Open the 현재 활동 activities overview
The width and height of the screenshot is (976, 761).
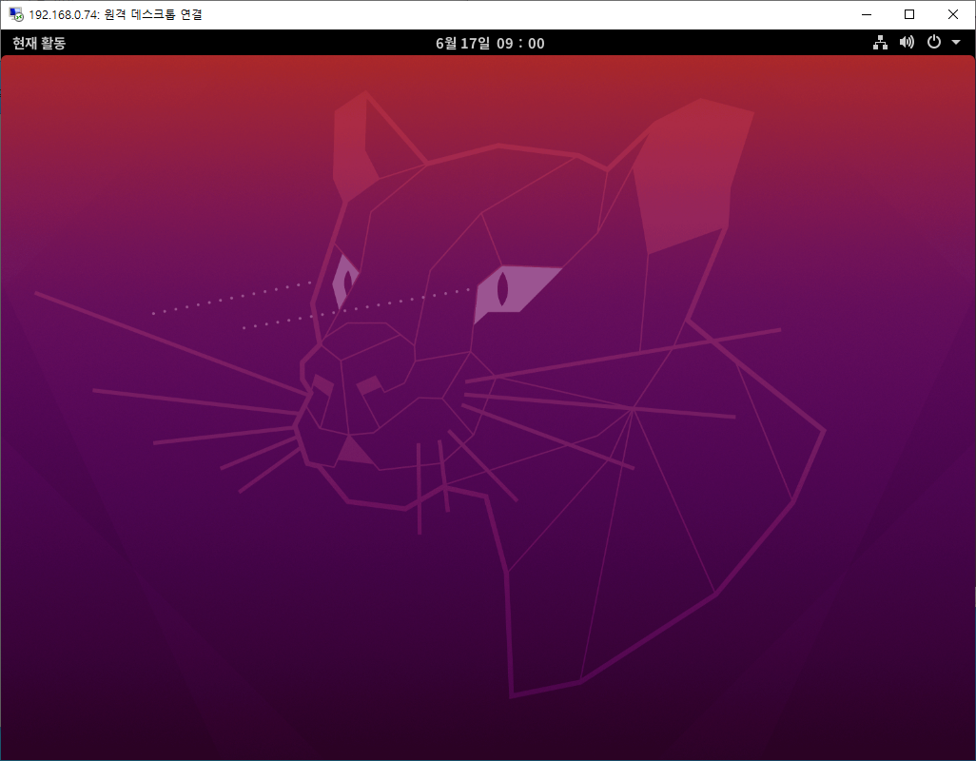(x=39, y=43)
